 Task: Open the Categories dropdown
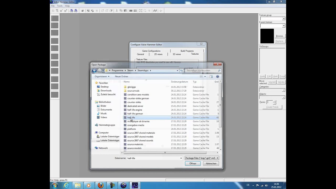(x=283, y=90)
